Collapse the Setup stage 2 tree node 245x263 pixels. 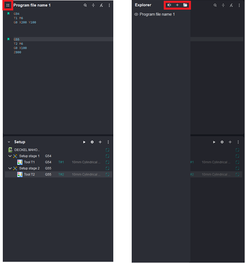[x=10, y=168]
